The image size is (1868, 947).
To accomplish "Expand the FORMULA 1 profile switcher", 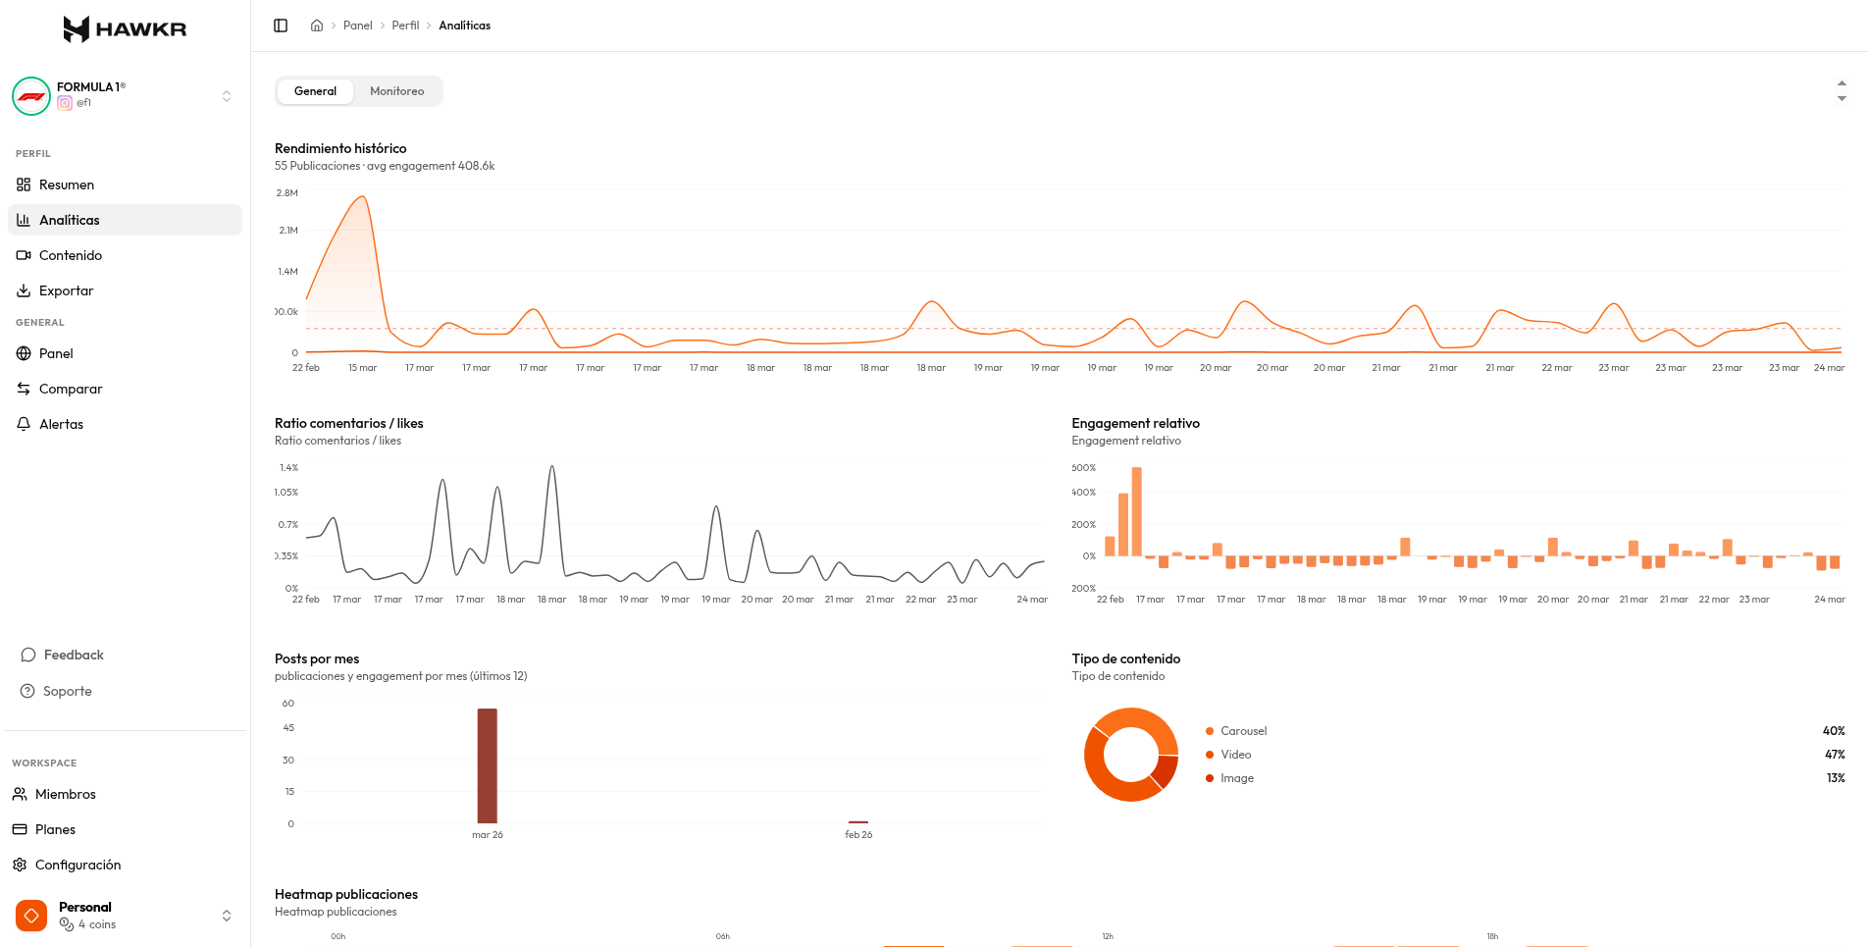I will point(227,95).
